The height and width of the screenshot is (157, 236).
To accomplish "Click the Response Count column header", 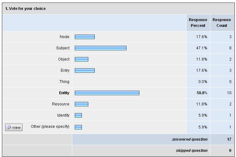I will coord(222,23).
